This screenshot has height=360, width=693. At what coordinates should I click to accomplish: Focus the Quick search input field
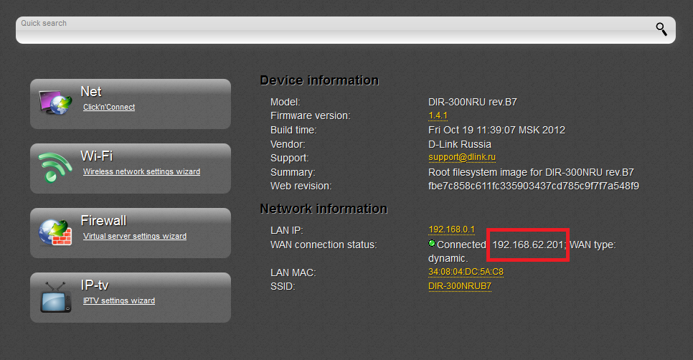click(346, 30)
